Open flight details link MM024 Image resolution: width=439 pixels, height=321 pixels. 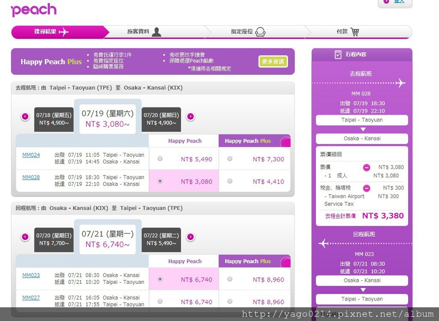31,155
